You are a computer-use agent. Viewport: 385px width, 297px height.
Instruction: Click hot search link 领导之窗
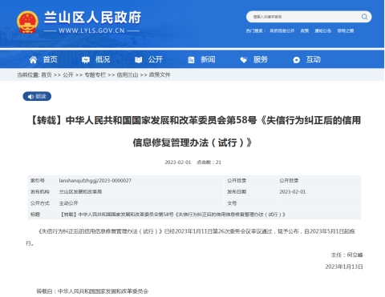346,31
